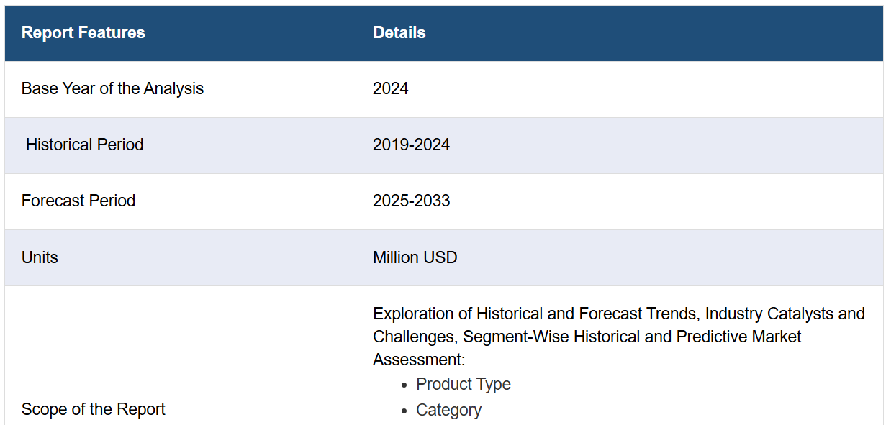Select the Forecast Period row label
Viewport: 886px width, 425px height.
pyautogui.click(x=78, y=201)
